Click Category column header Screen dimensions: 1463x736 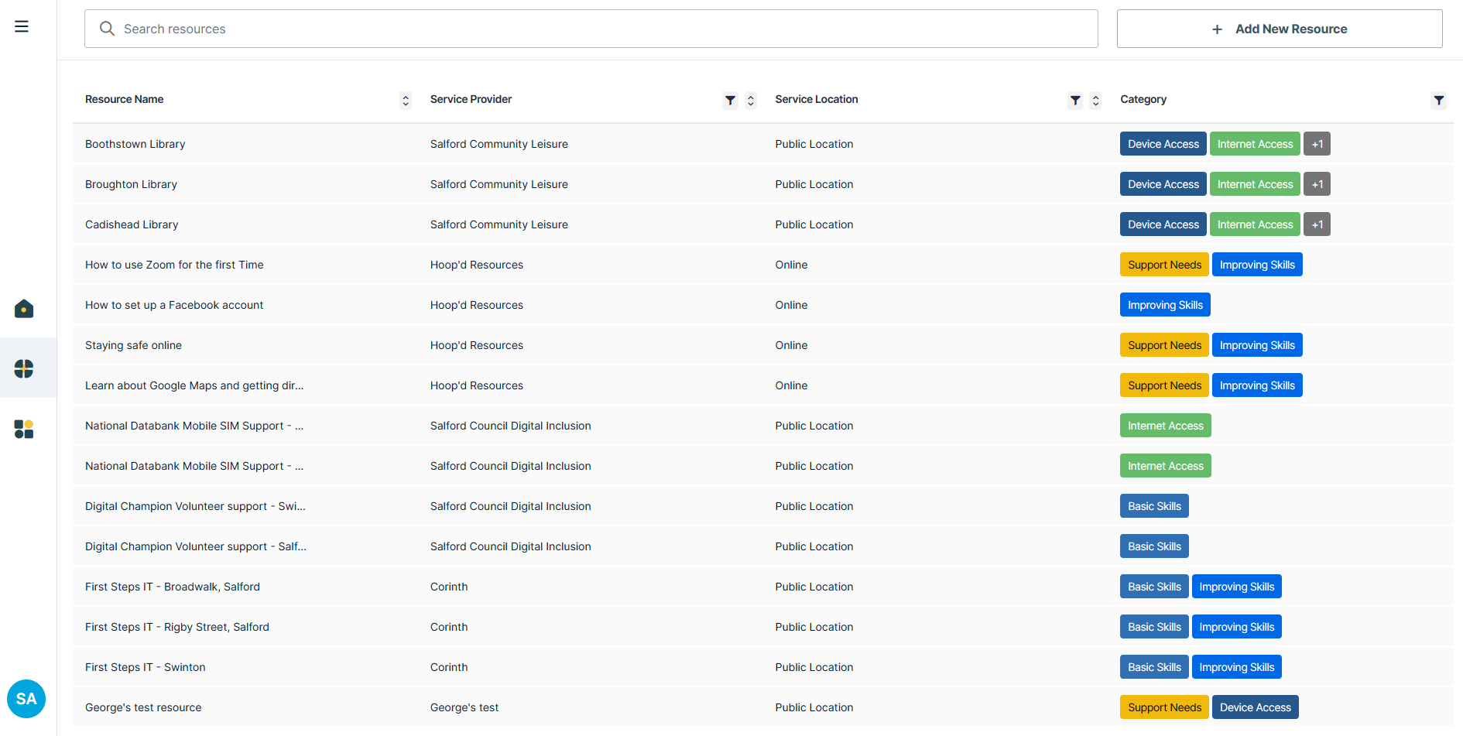click(x=1143, y=99)
